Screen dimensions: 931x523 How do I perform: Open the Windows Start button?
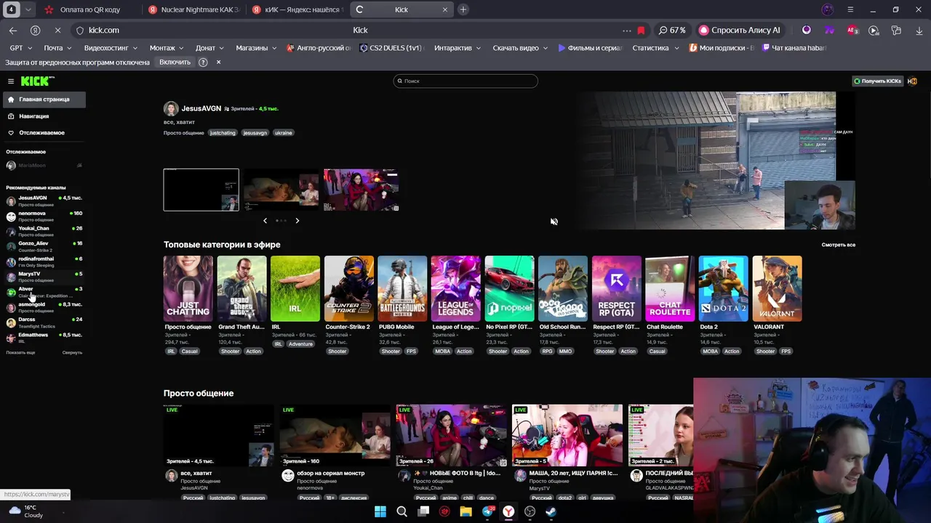click(x=380, y=511)
